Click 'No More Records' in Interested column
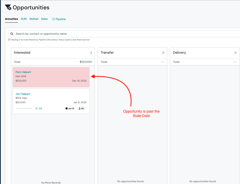The width and height of the screenshot is (240, 184). [x=51, y=182]
